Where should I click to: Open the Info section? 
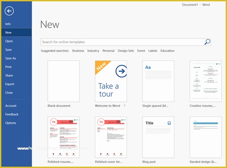pyautogui.click(x=8, y=24)
